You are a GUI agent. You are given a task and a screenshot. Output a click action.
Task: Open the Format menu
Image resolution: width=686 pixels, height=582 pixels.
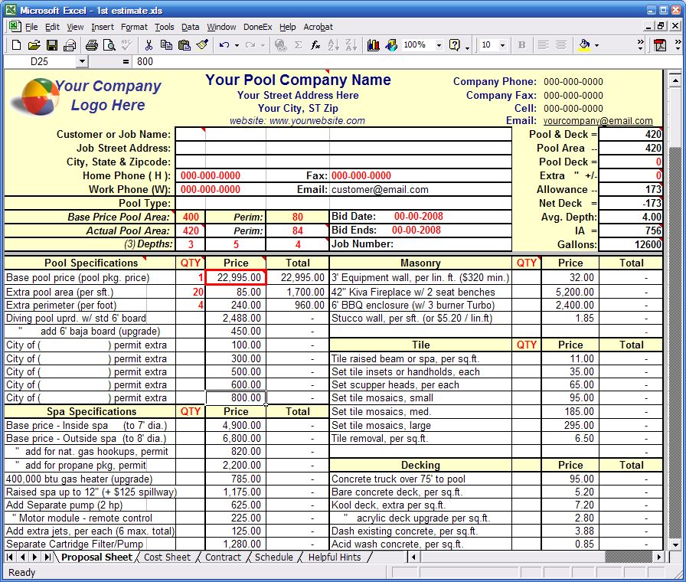point(134,27)
